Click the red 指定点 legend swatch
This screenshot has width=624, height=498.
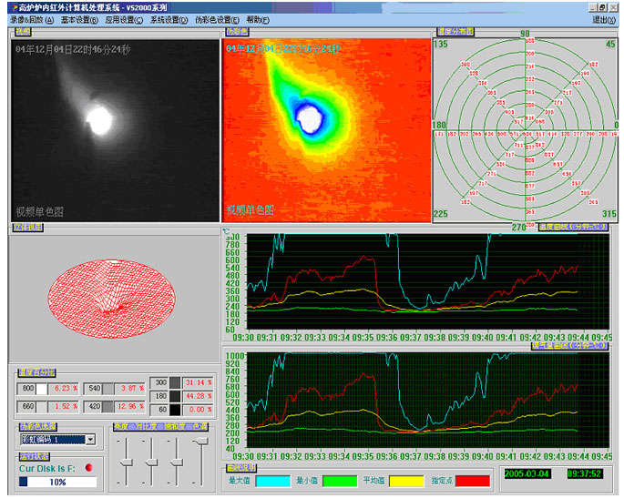pyautogui.click(x=473, y=480)
